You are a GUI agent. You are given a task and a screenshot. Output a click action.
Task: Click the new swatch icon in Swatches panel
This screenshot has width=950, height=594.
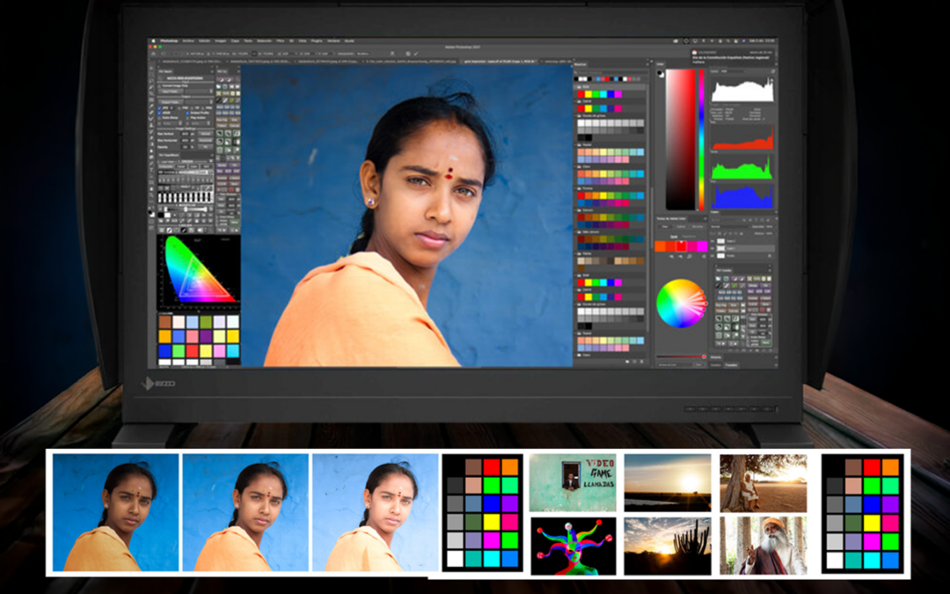[x=635, y=362]
